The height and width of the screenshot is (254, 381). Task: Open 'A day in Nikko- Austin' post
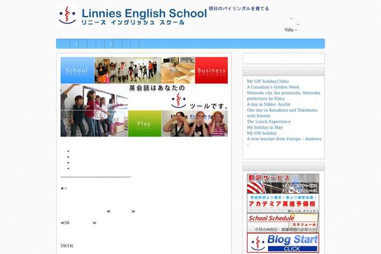(269, 104)
